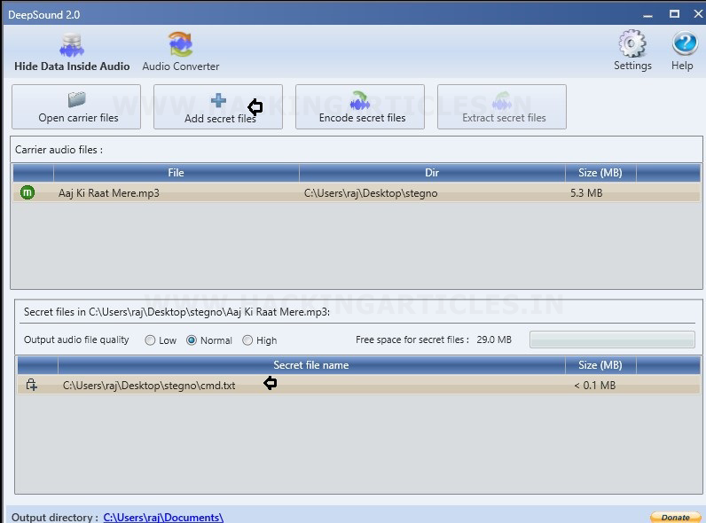The image size is (706, 523).
Task: Open the output directory C:\Users\raj\Documents\ link
Action: (163, 517)
